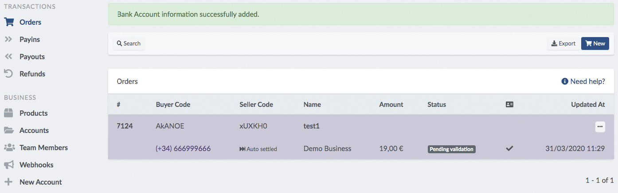Create a New order
Viewport: 618px width, 193px height.
click(595, 43)
